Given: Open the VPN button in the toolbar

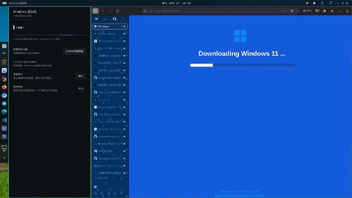Looking at the screenshot, I should coord(307,11).
